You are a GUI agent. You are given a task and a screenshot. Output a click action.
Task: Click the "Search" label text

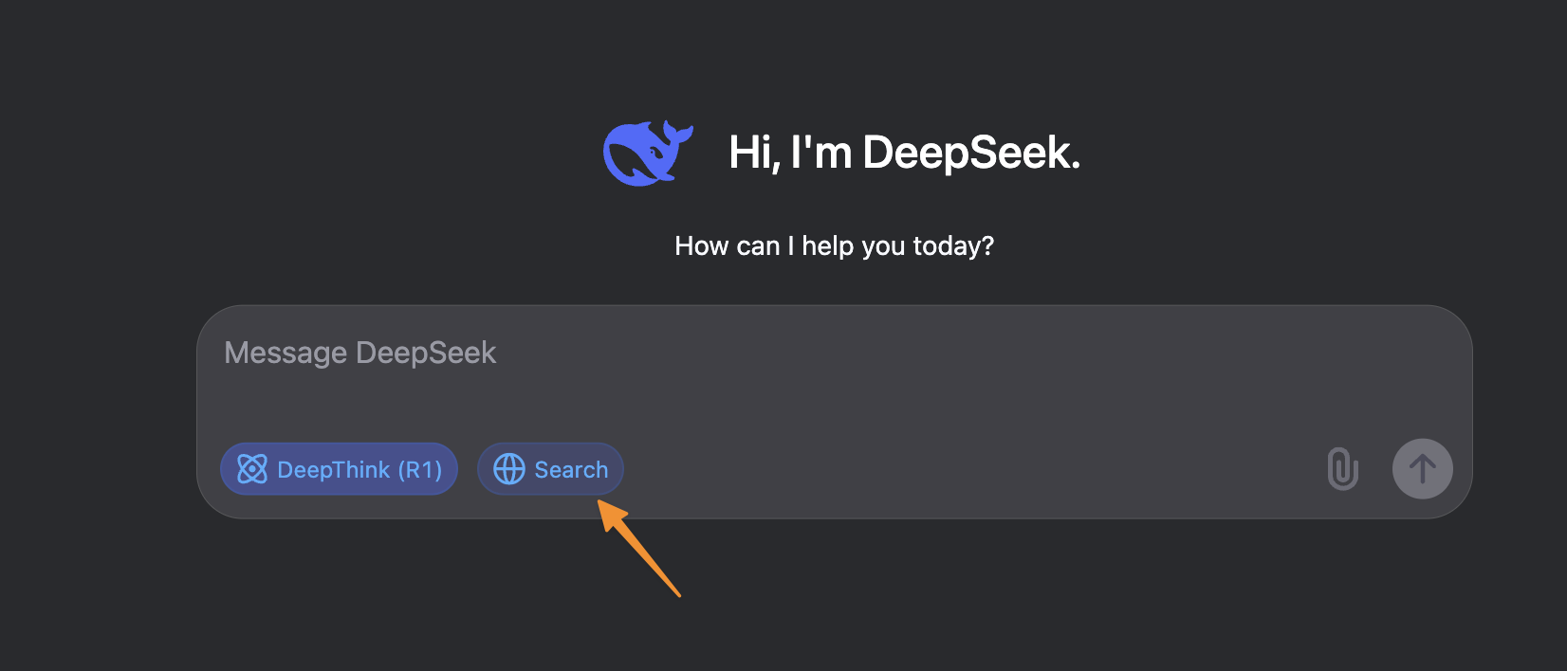pos(571,470)
